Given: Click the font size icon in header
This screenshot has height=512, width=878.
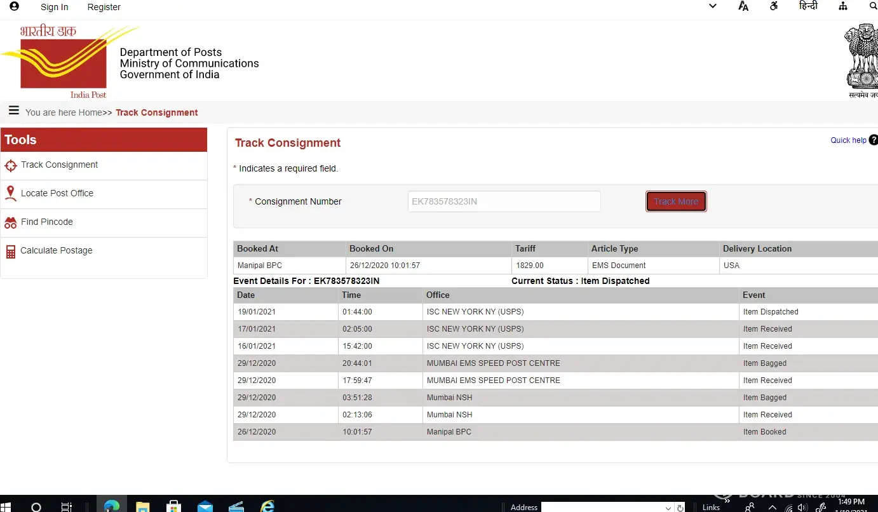Looking at the screenshot, I should click(743, 6).
